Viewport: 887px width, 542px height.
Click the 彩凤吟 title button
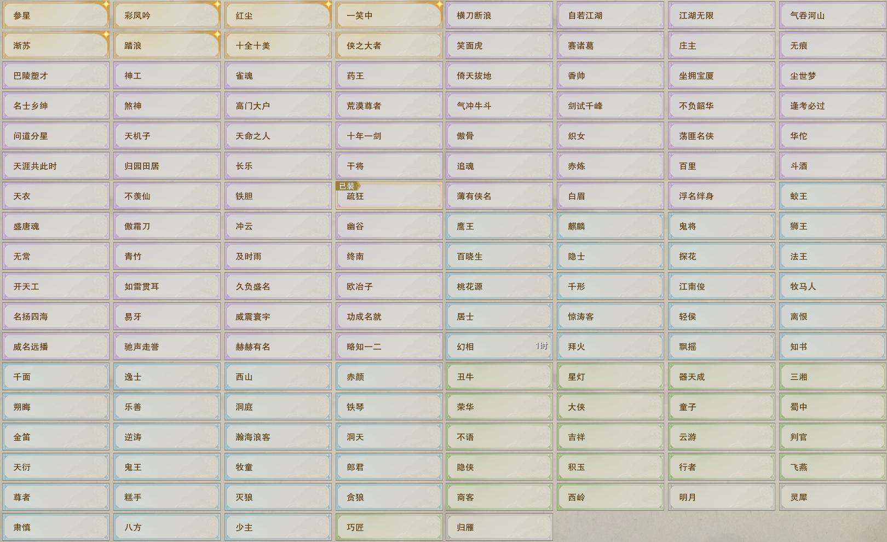[x=167, y=15]
